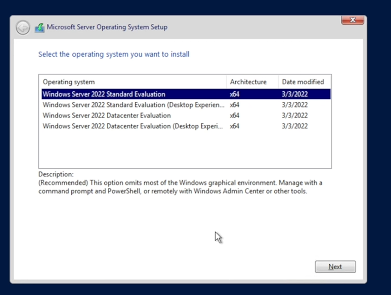
Task: Select Windows Server 2022 Datacenter Evaluation row
Action: point(186,116)
